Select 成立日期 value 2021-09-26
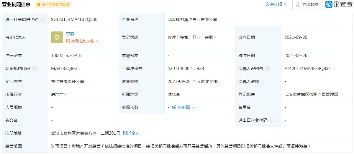This screenshot has height=154, width=354. [296, 37]
